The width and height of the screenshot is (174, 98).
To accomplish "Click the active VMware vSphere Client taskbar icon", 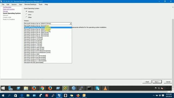I will point(65,88).
